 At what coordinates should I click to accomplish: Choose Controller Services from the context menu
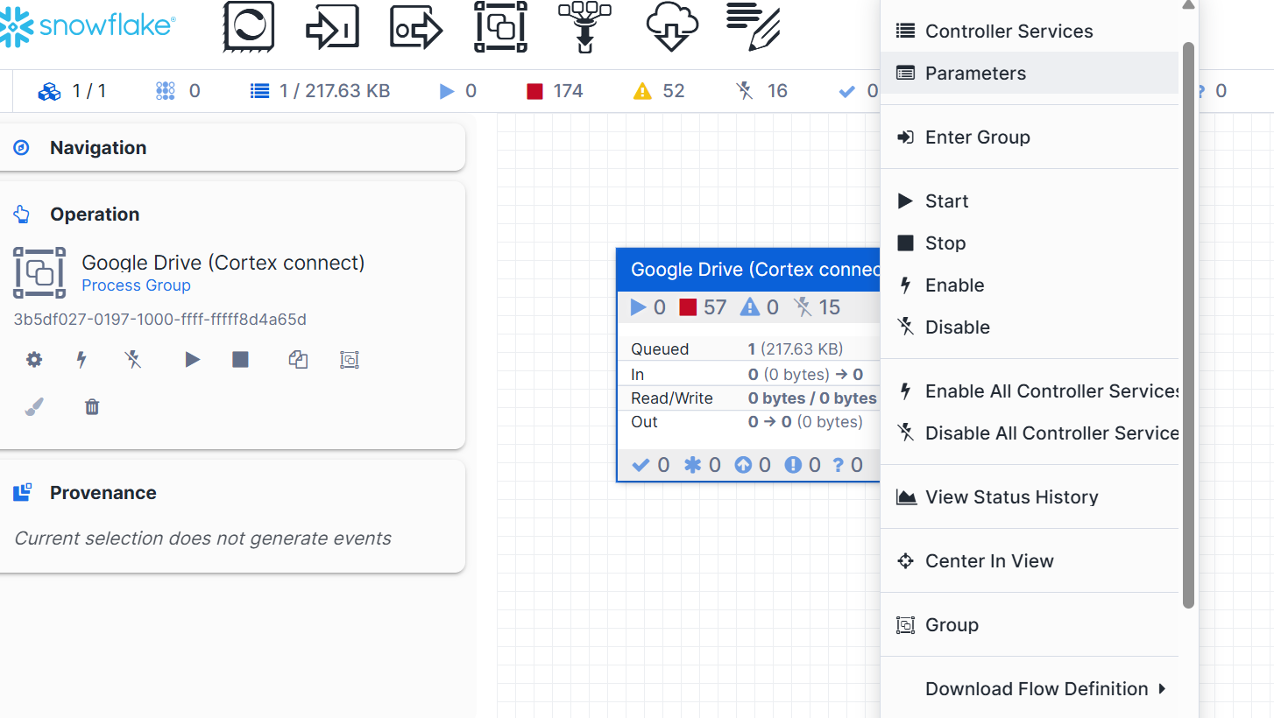click(1029, 32)
